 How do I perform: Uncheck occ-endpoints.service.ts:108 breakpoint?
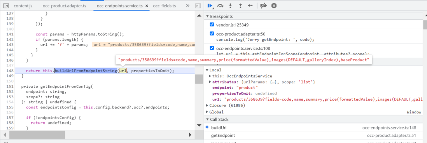(x=212, y=48)
